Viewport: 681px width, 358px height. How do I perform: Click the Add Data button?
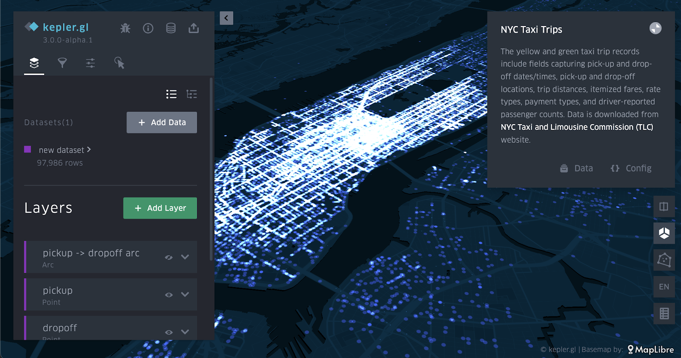162,122
